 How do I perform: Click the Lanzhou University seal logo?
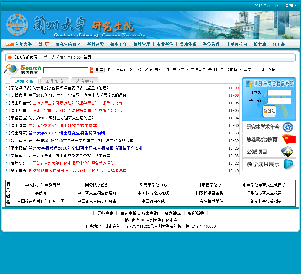[17, 25]
